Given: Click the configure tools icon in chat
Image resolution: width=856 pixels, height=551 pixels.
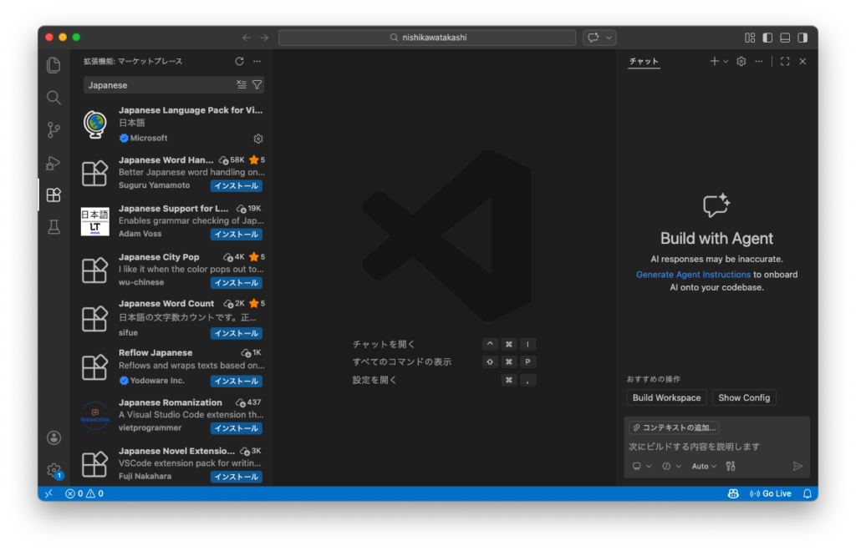Looking at the screenshot, I should tap(731, 467).
